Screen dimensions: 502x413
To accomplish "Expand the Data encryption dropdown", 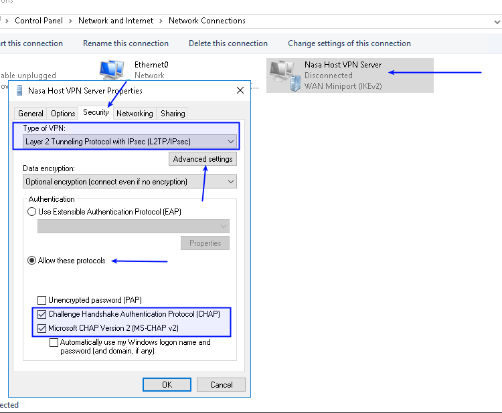I will coord(130,182).
